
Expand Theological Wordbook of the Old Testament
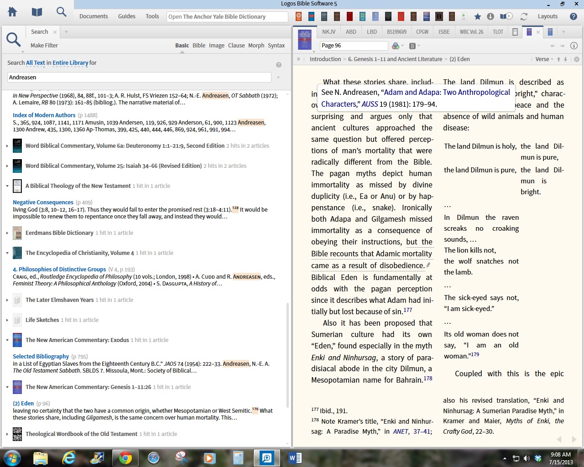point(7,434)
